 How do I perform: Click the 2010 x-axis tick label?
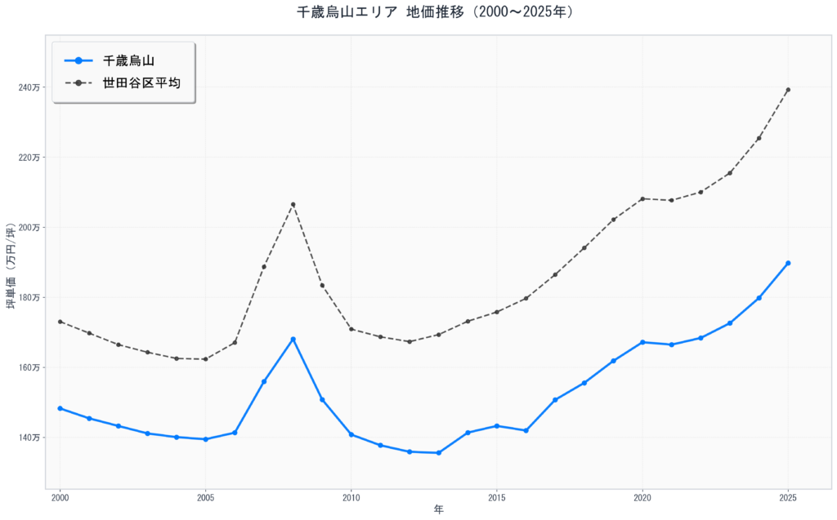(x=351, y=496)
